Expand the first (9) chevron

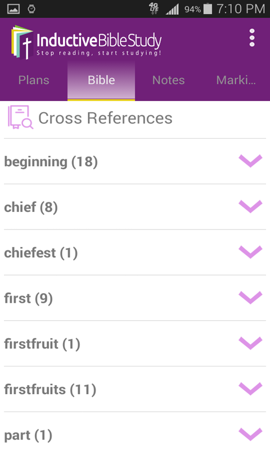(x=250, y=298)
